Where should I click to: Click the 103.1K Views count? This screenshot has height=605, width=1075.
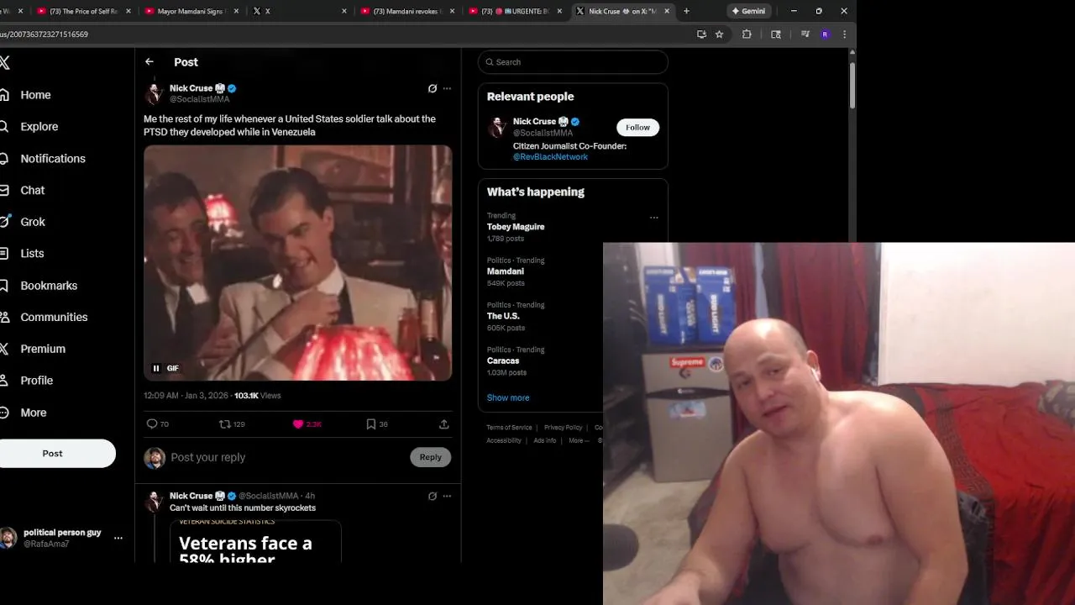point(257,396)
